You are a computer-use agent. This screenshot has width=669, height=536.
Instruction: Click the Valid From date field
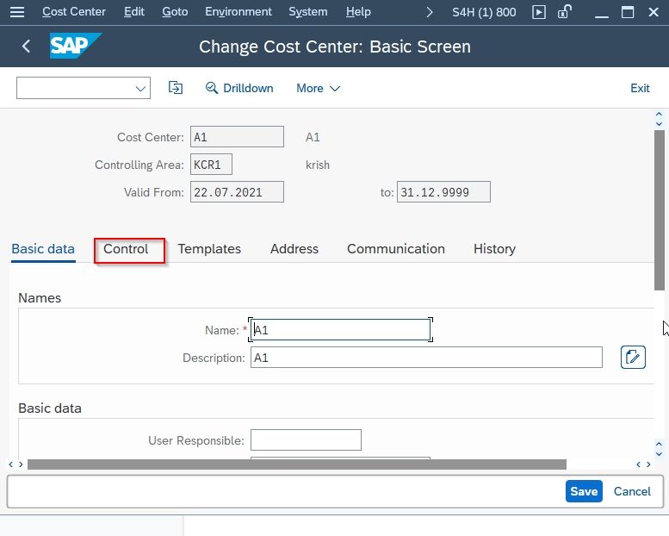pyautogui.click(x=237, y=192)
